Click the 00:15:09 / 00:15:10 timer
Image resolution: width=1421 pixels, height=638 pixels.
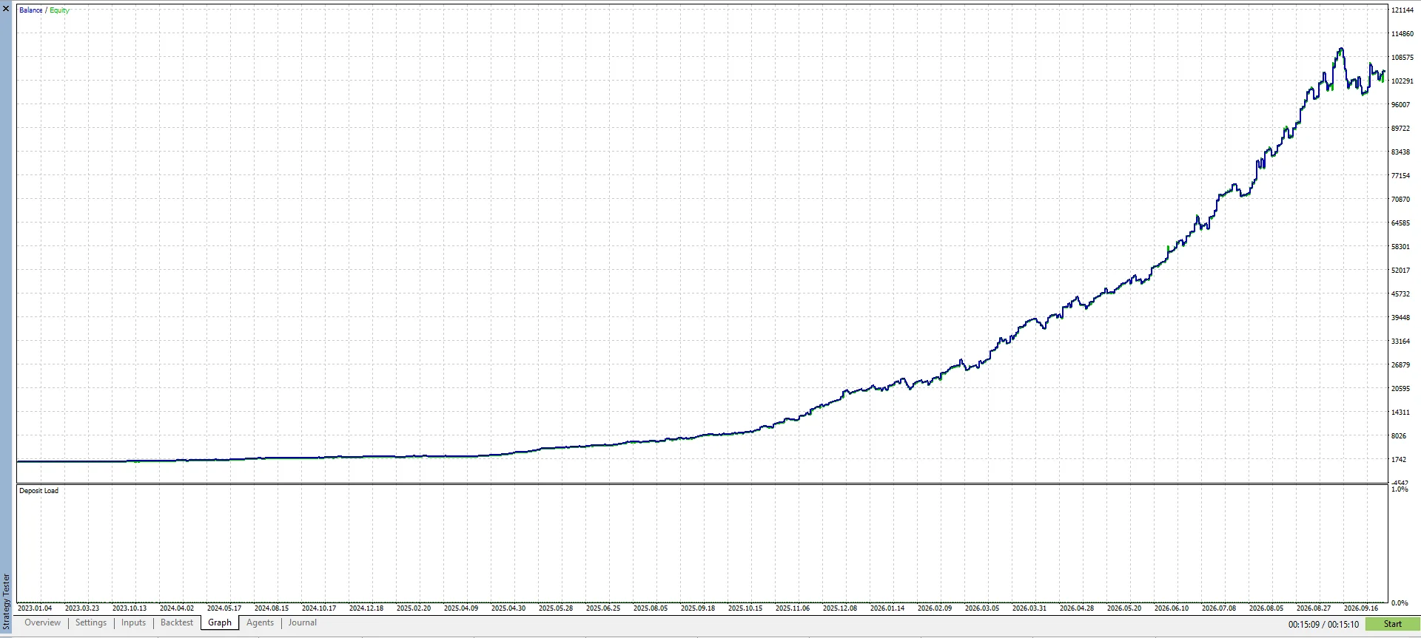(1323, 625)
